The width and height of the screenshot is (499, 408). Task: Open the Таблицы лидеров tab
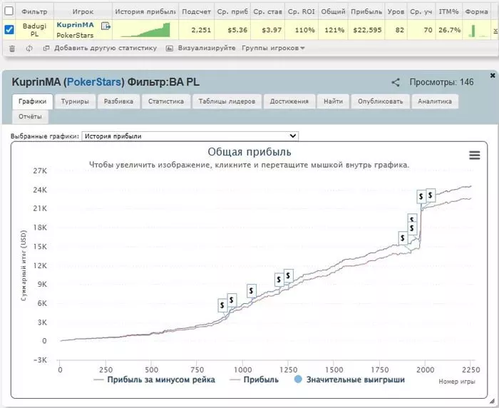click(x=227, y=101)
